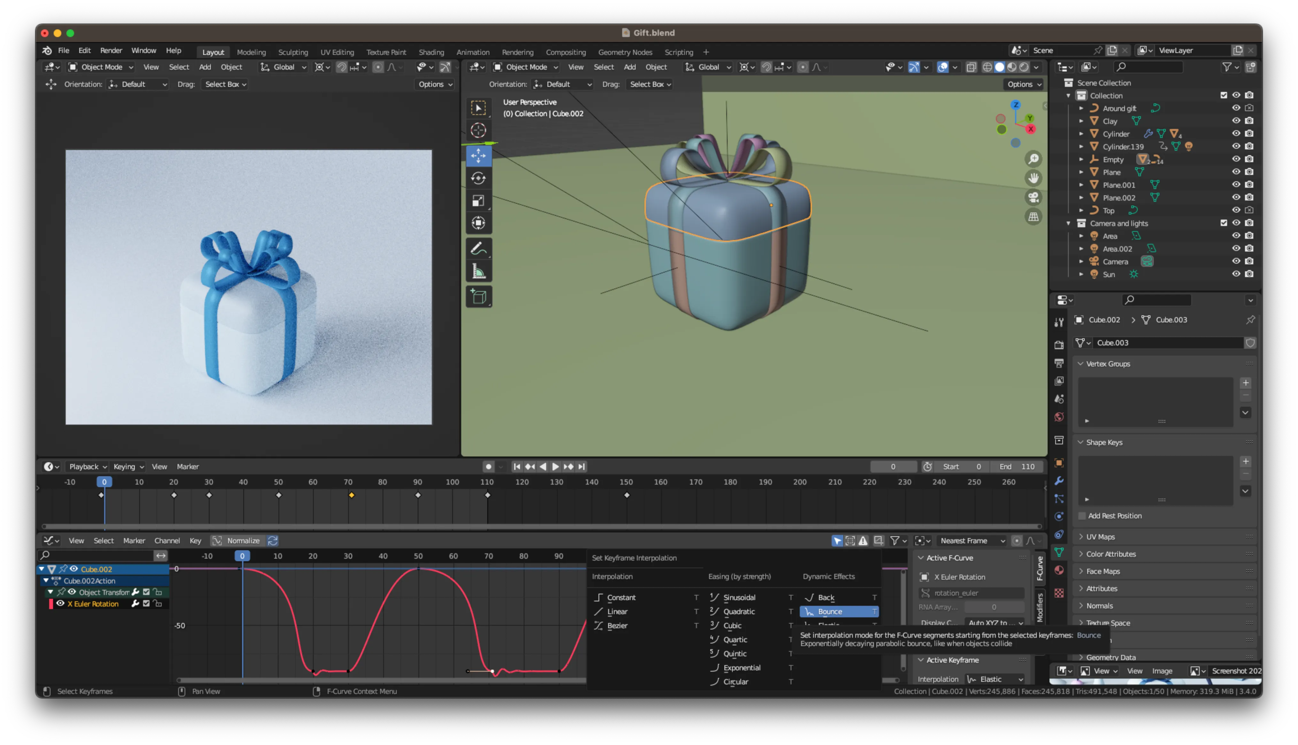Viewport: 1298px width, 745px height.
Task: Open the Object Data mesh properties tab
Action: (1058, 552)
